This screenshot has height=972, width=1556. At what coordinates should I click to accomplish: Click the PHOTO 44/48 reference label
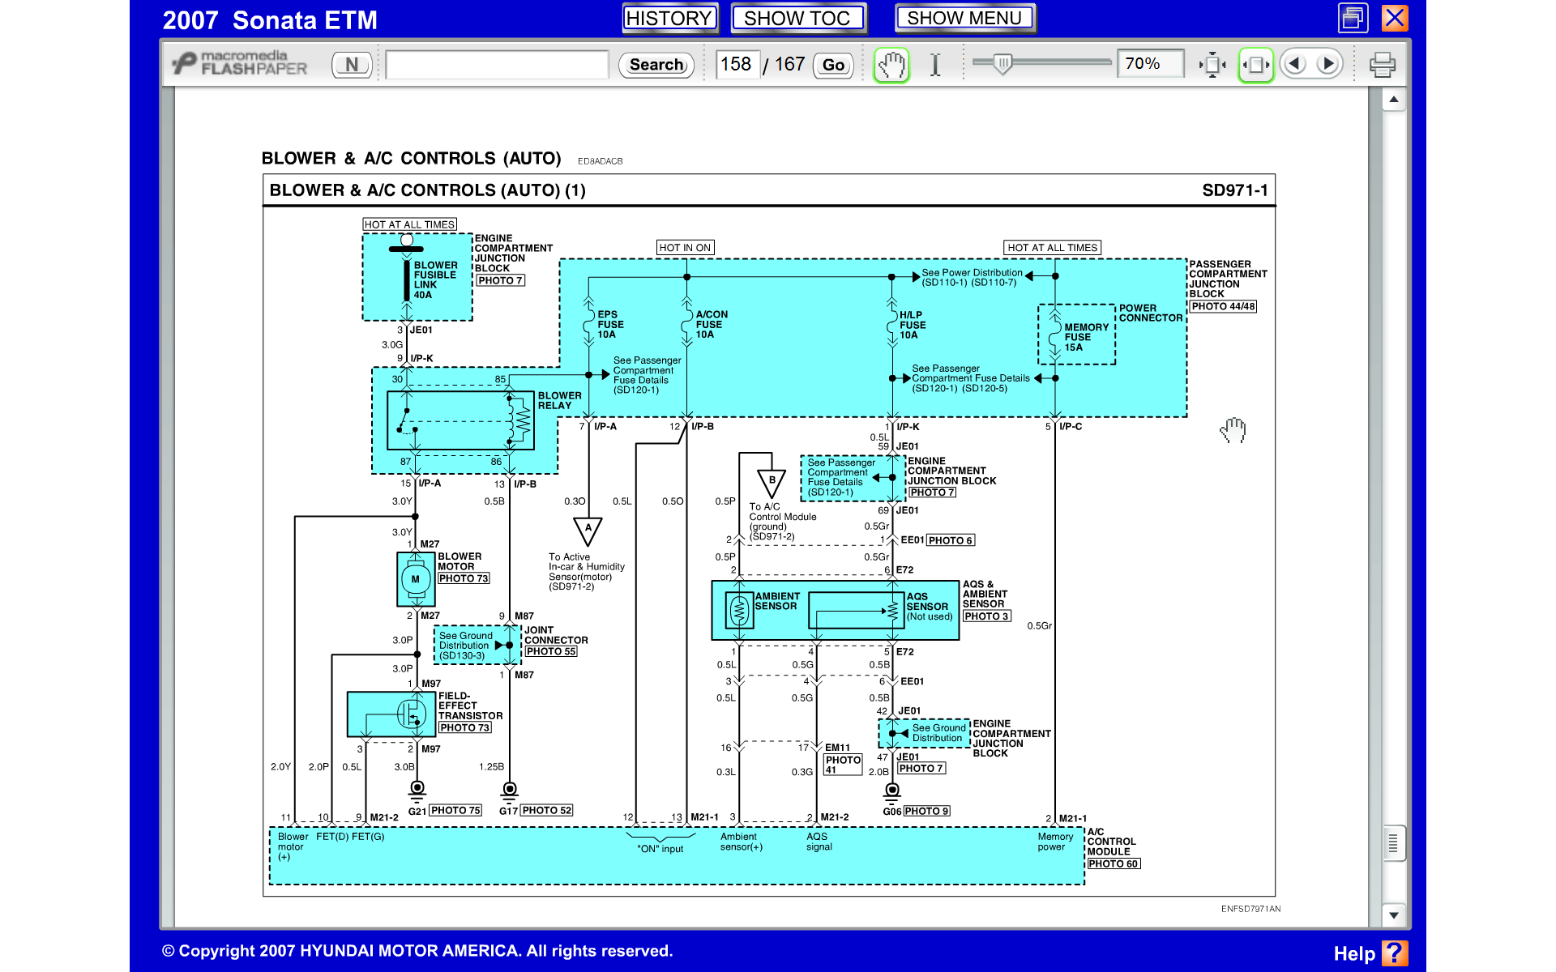[1223, 306]
